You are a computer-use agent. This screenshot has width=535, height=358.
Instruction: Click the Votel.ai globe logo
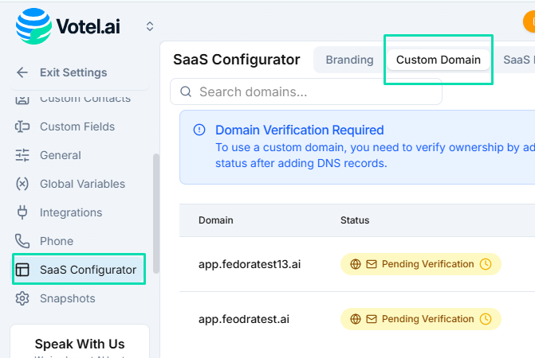(33, 26)
